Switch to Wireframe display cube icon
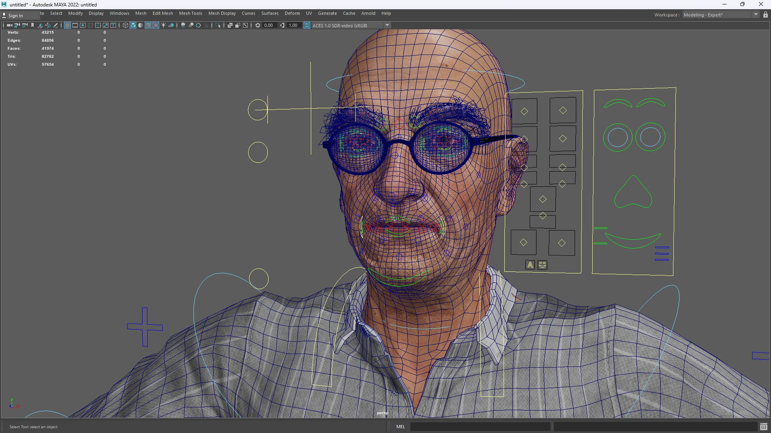Image resolution: width=771 pixels, height=433 pixels. (125, 25)
